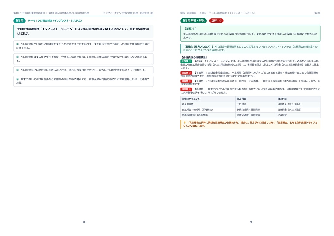Select answer option ③ about 当座預金
The image size is (334, 236).
point(83,70)
